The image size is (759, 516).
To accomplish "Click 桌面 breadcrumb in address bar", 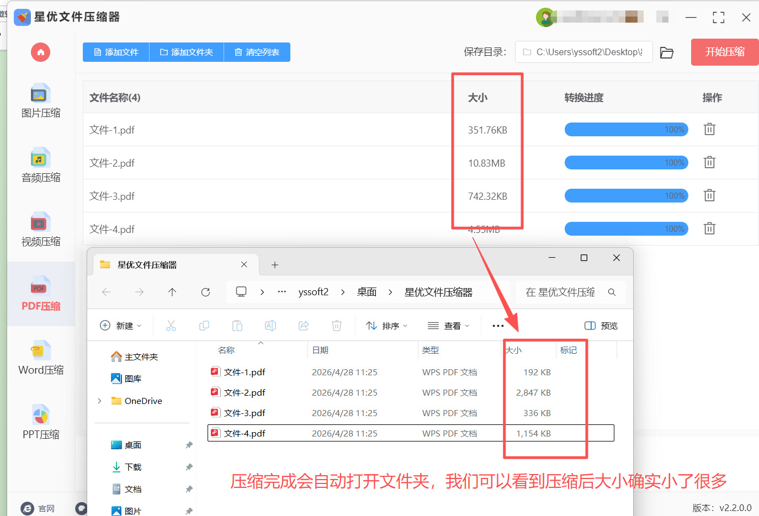I will click(367, 292).
